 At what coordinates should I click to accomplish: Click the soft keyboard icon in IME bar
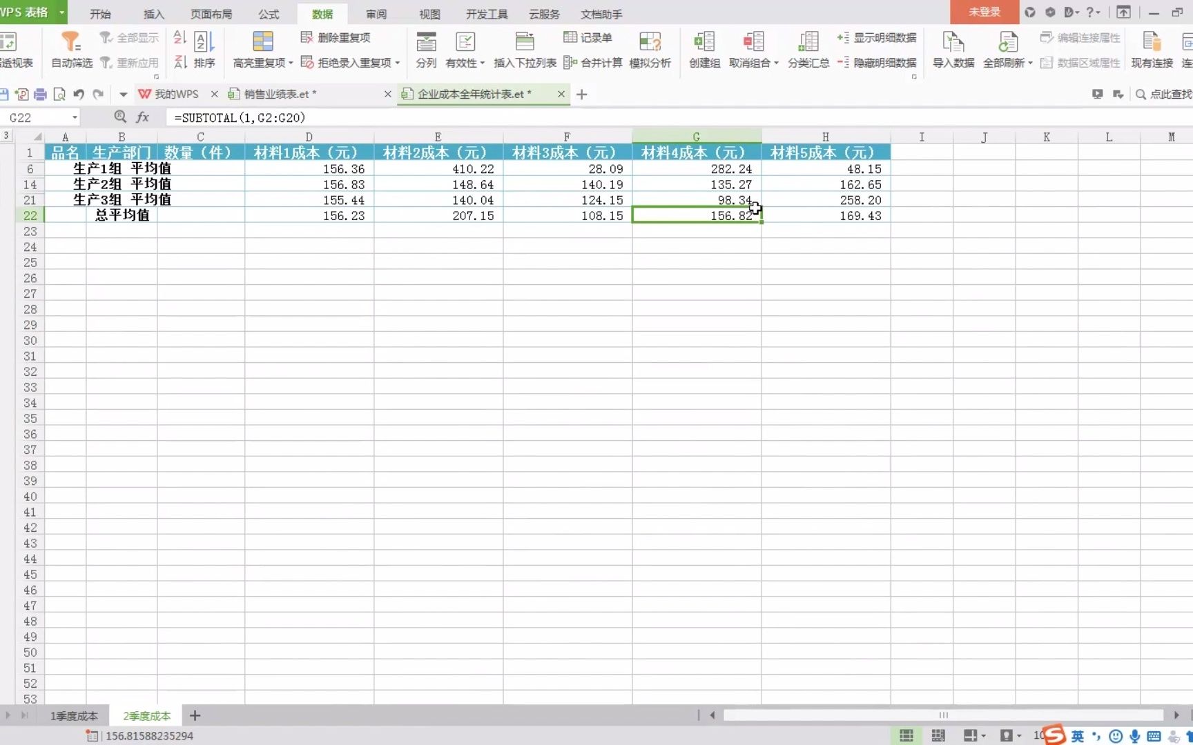1153,736
